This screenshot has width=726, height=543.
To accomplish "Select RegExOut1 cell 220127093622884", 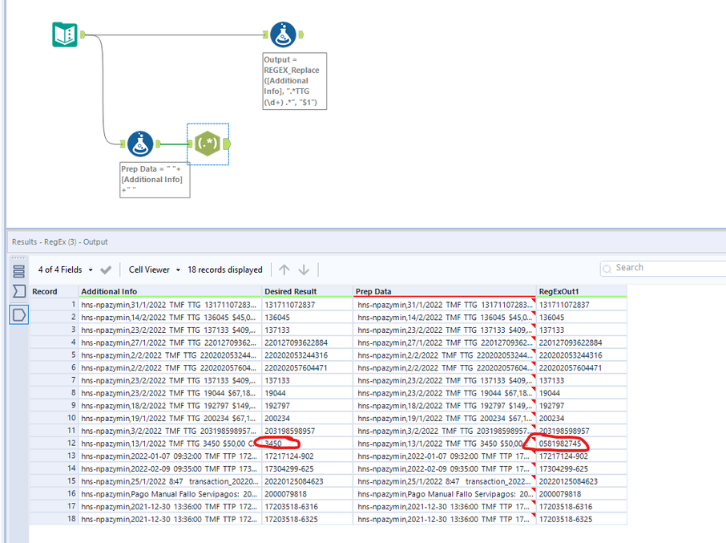I will tap(582, 342).
